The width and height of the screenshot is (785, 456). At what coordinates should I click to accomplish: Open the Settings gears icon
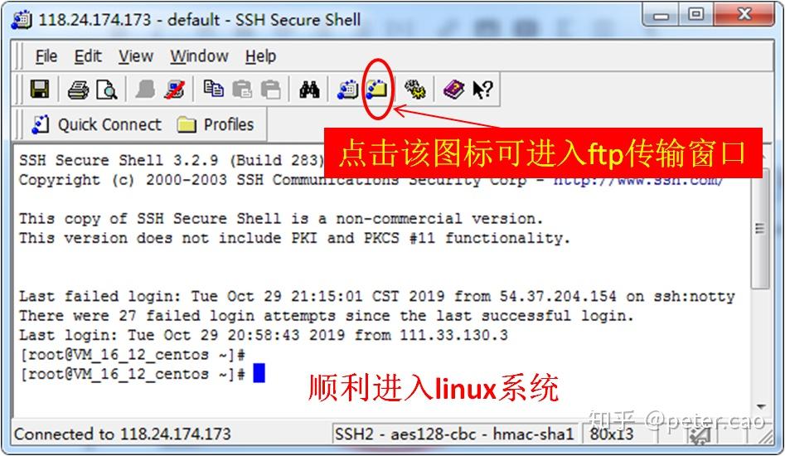[415, 90]
